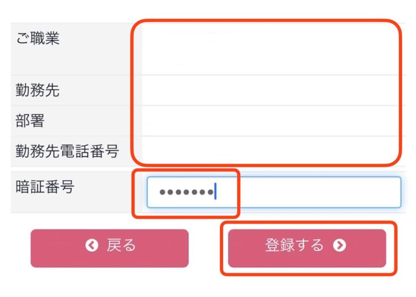Click the 登録する text on the register button
Screen dimensions: 416x297
pyautogui.click(x=294, y=245)
